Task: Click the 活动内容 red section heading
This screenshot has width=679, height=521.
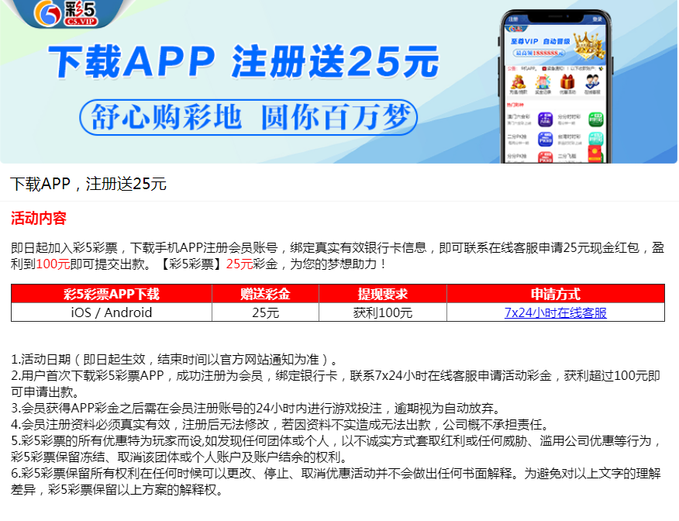Action: coord(39,219)
